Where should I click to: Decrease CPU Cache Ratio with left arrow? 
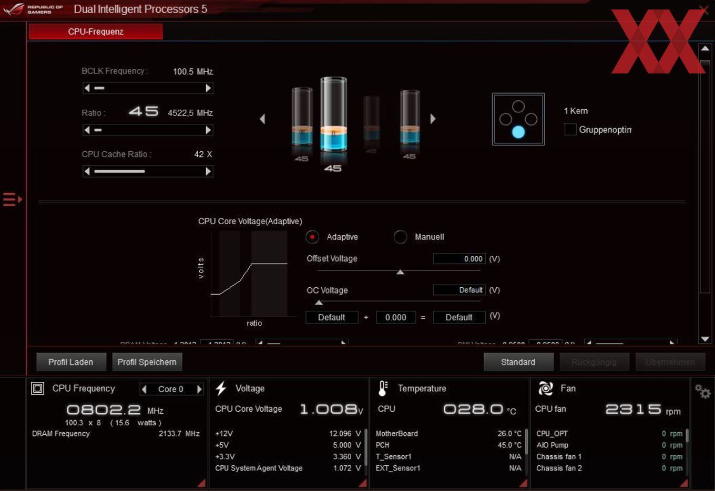[x=87, y=171]
